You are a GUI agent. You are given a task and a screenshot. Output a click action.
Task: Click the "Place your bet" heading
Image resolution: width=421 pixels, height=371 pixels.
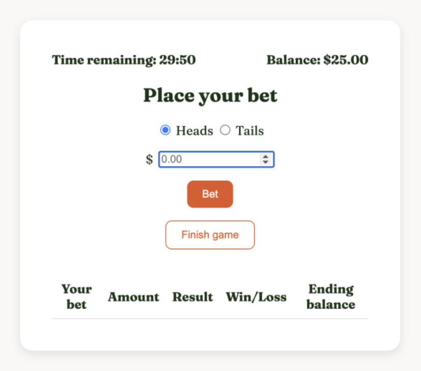click(x=210, y=95)
